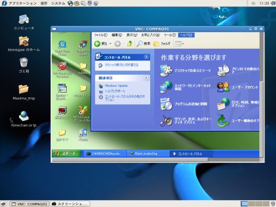
Task: Open the Date, Time, Regional Options category
Action: pyautogui.click(x=238, y=104)
